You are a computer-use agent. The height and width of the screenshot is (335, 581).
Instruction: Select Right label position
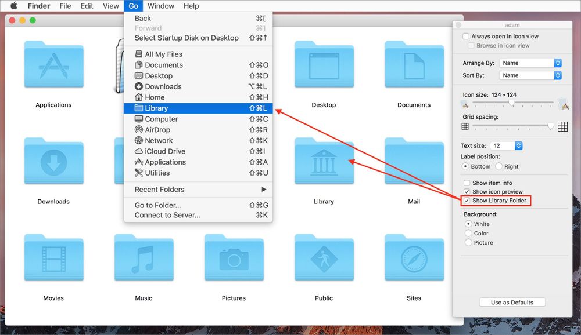click(498, 166)
